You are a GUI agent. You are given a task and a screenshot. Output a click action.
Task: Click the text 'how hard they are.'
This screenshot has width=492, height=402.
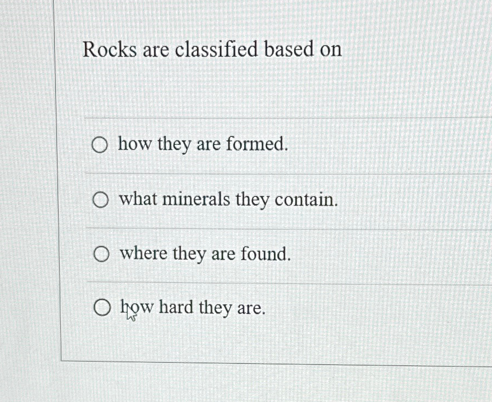pyautogui.click(x=192, y=307)
